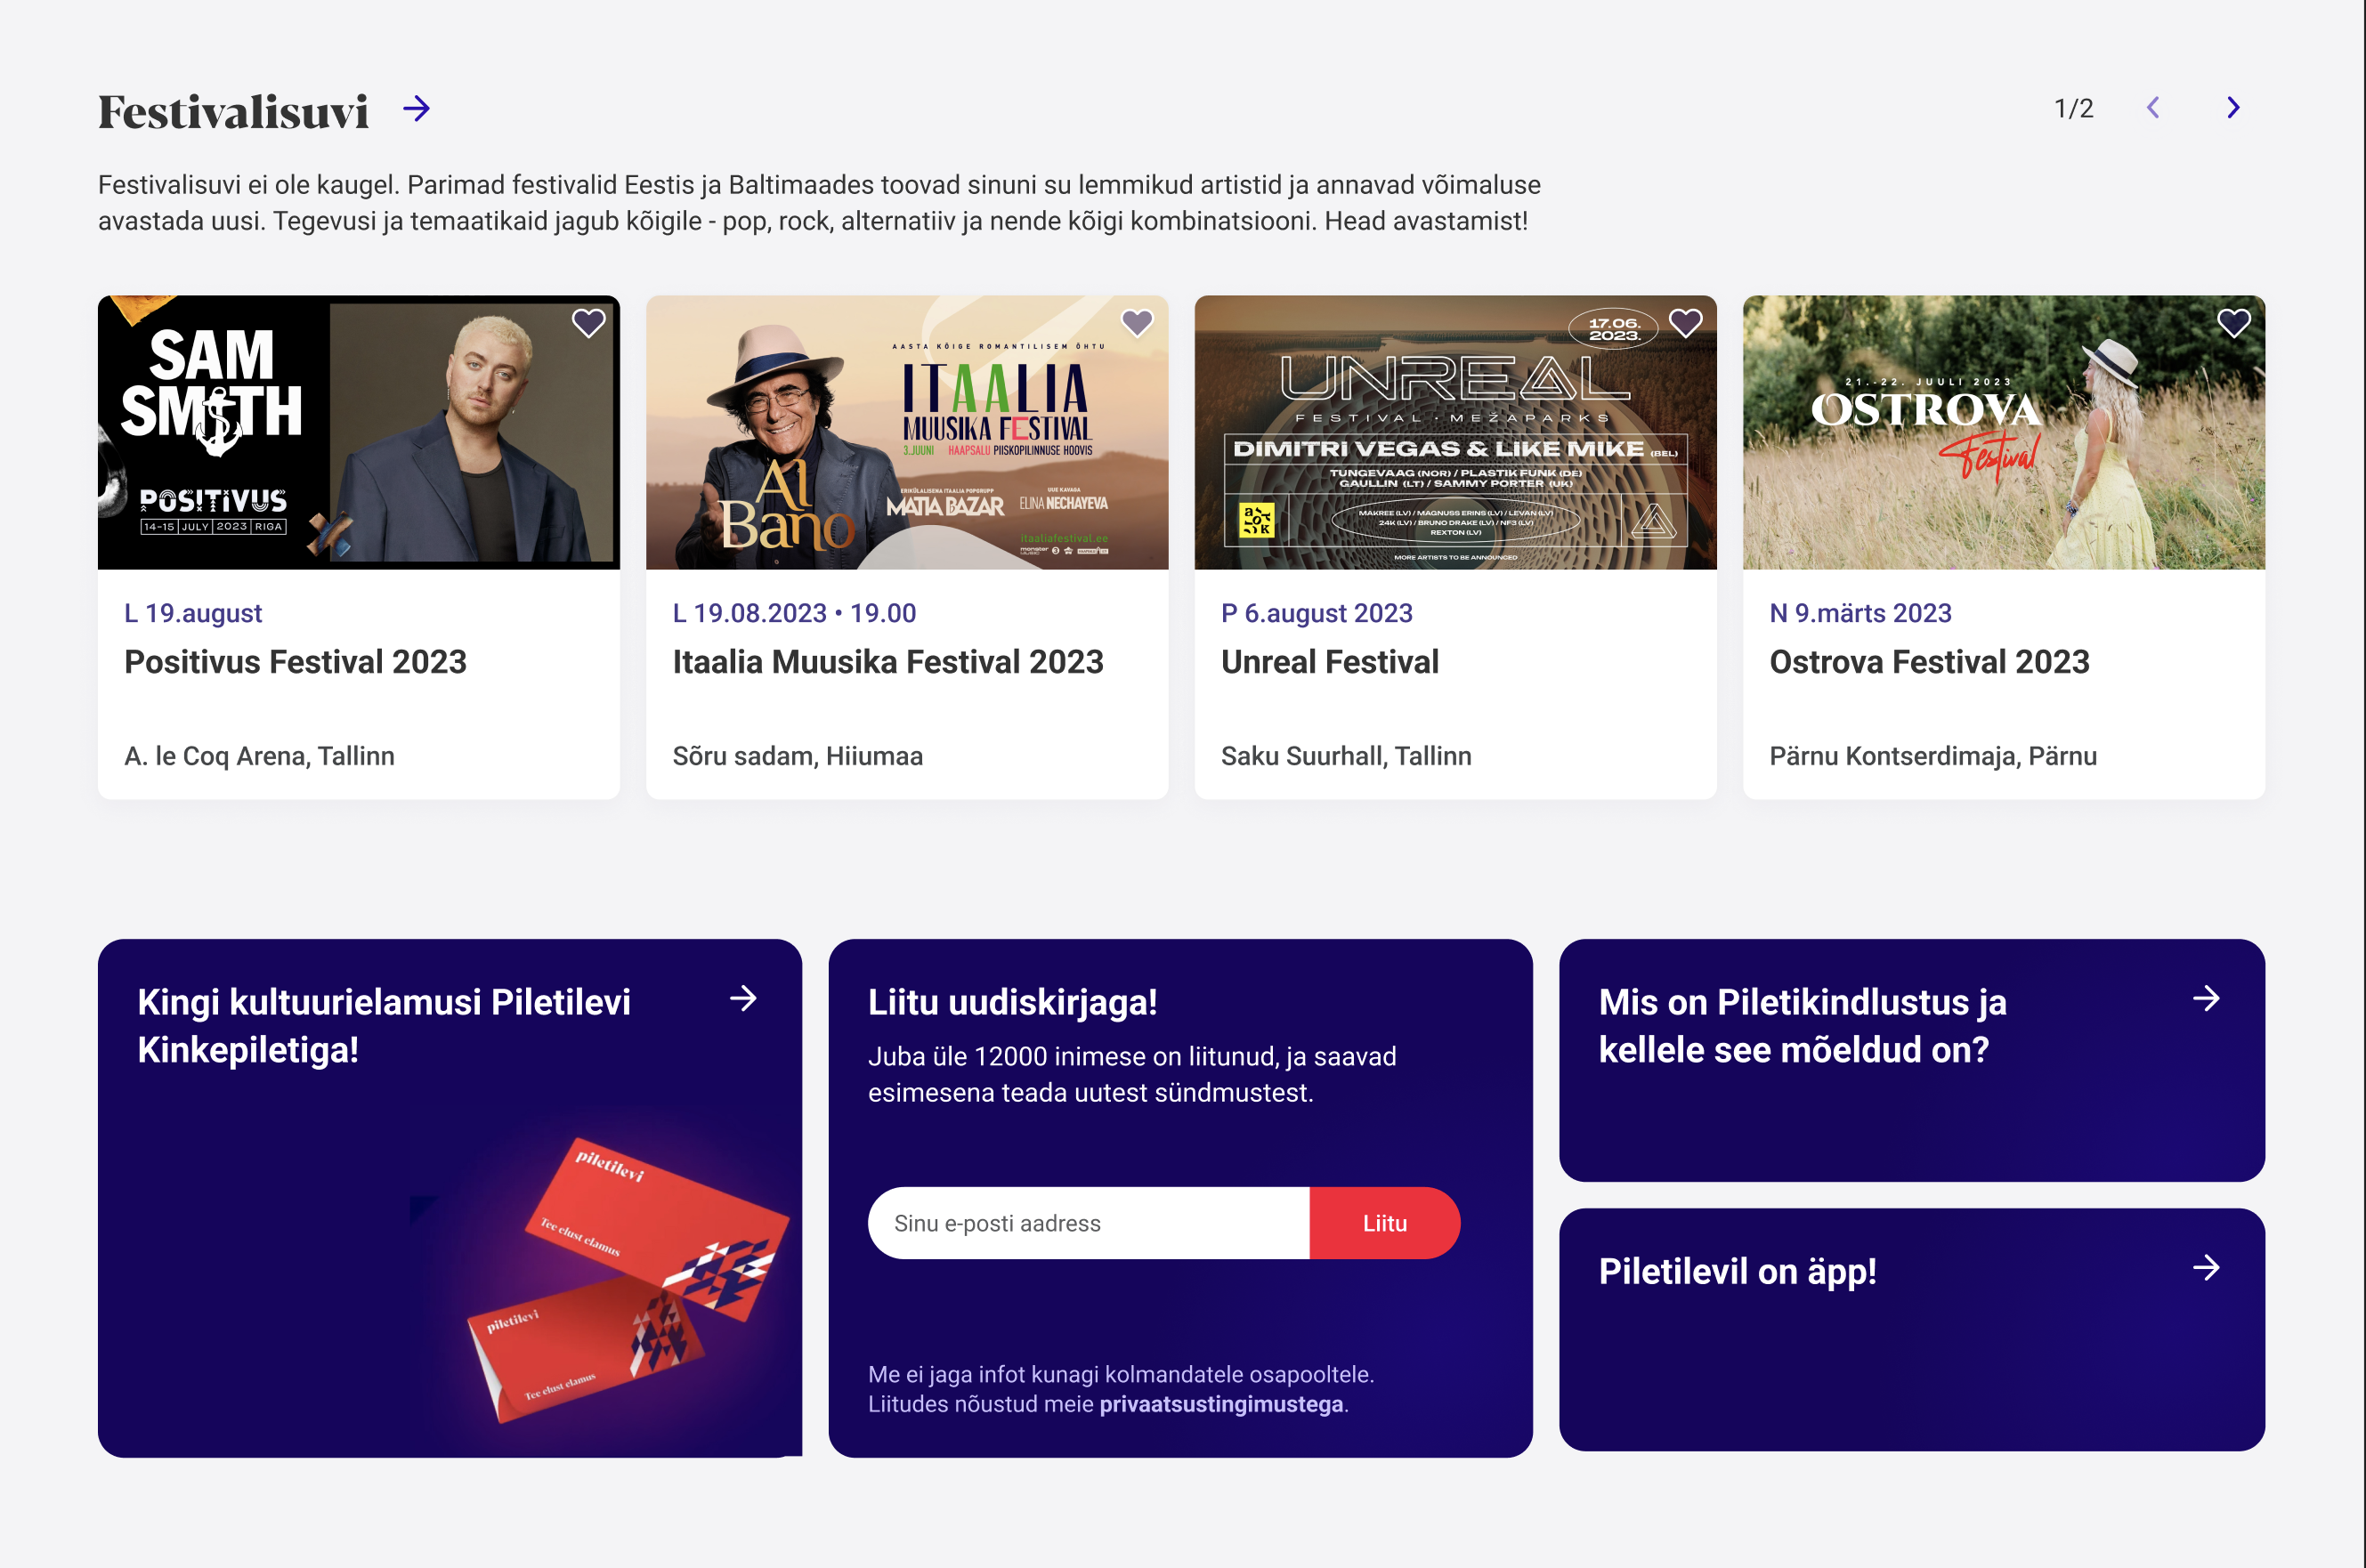Click Liitu uudiskirjaga! heading

point(1012,1002)
